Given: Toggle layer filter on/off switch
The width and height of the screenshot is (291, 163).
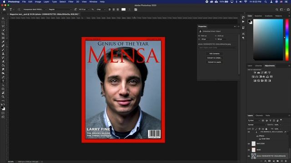Looking at the screenshot, I should pos(281,120).
